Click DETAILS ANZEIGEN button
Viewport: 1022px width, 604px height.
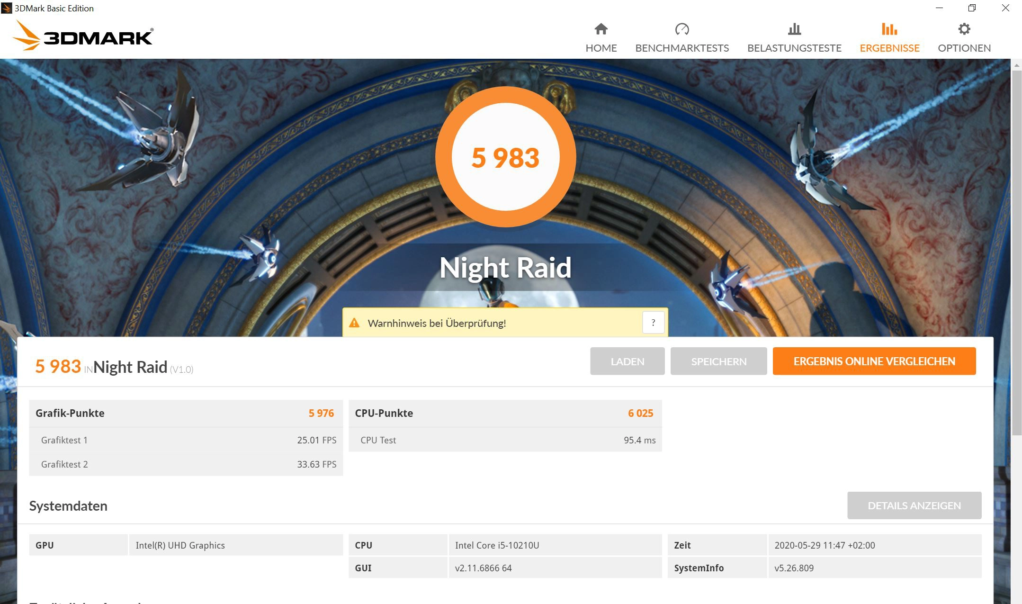coord(914,505)
